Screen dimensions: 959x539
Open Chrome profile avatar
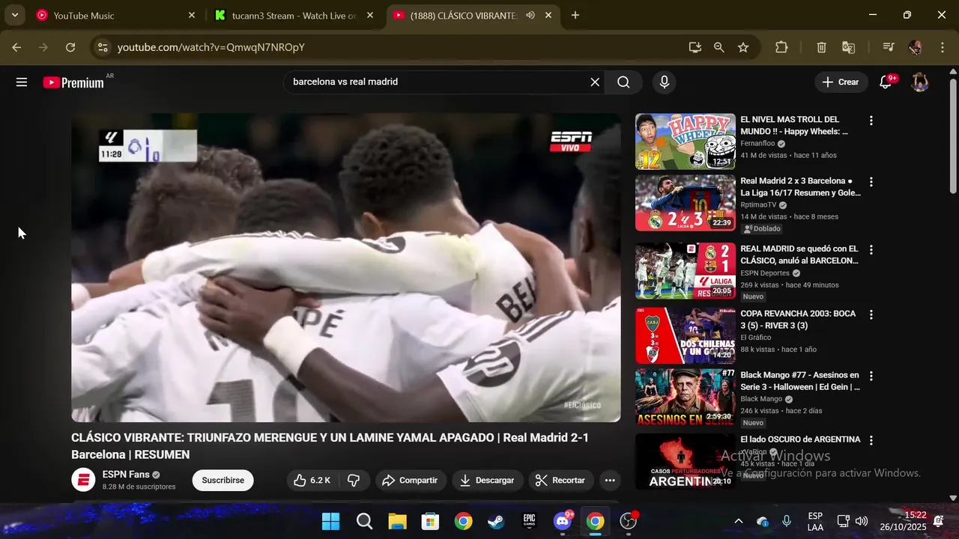coord(915,47)
